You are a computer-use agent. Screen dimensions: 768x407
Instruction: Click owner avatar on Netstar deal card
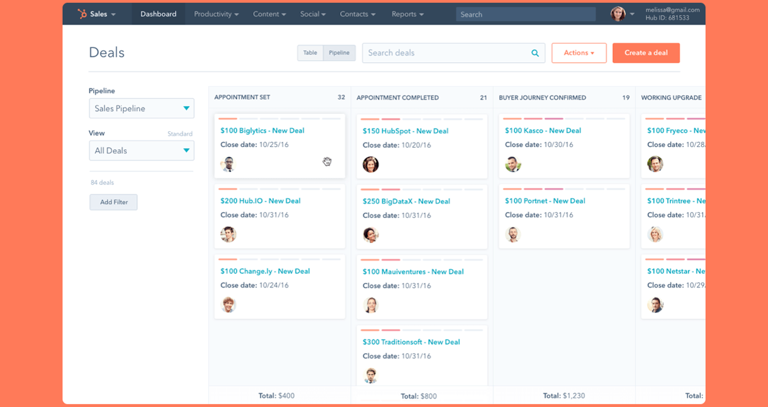[x=655, y=304]
